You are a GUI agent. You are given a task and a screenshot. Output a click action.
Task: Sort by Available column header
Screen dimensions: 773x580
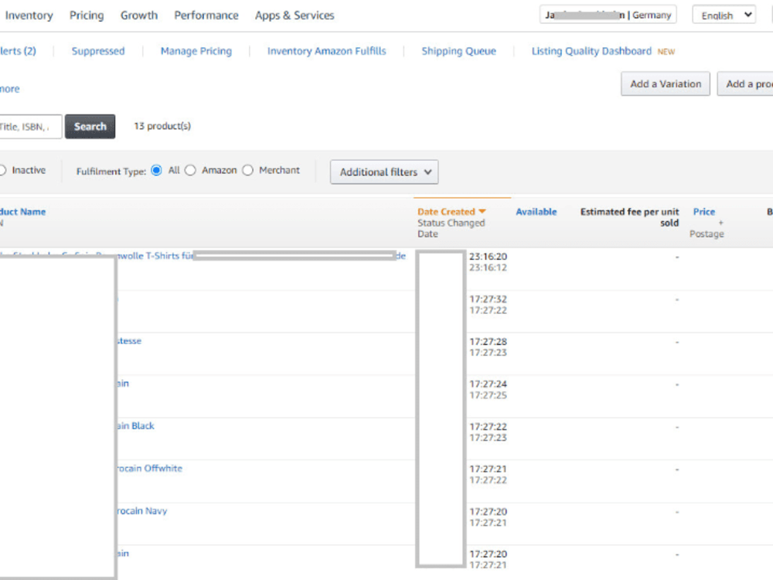pyautogui.click(x=536, y=212)
